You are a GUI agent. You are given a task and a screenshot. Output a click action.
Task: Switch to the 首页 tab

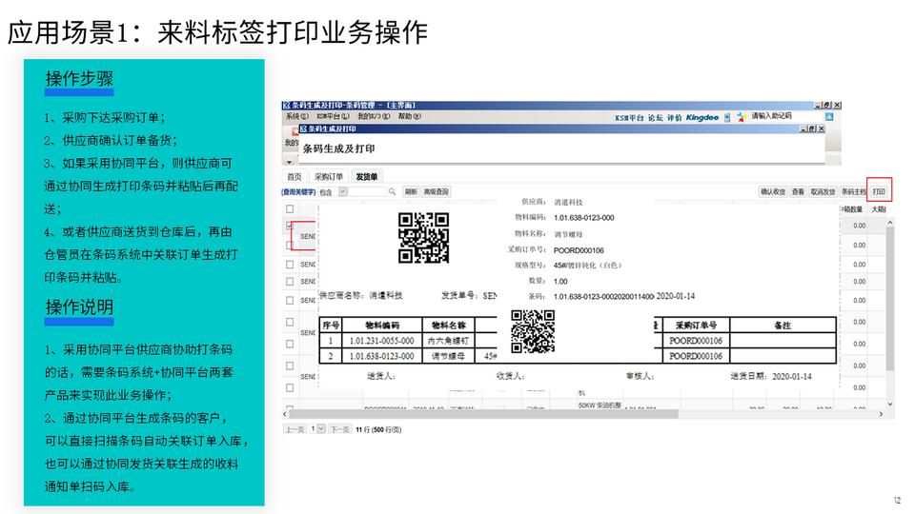coord(295,177)
